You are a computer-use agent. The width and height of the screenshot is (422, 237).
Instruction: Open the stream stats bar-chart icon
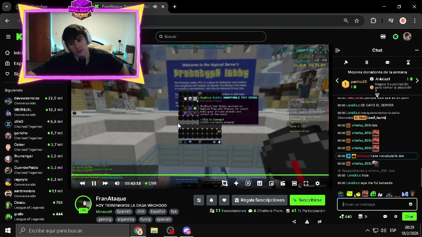pyautogui.click(x=259, y=183)
